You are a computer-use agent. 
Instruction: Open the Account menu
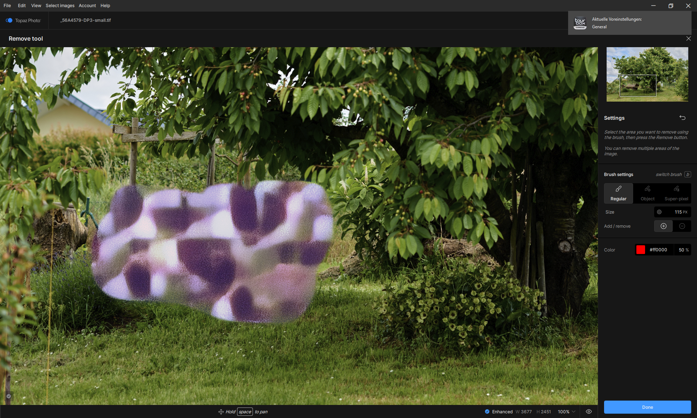pos(87,5)
